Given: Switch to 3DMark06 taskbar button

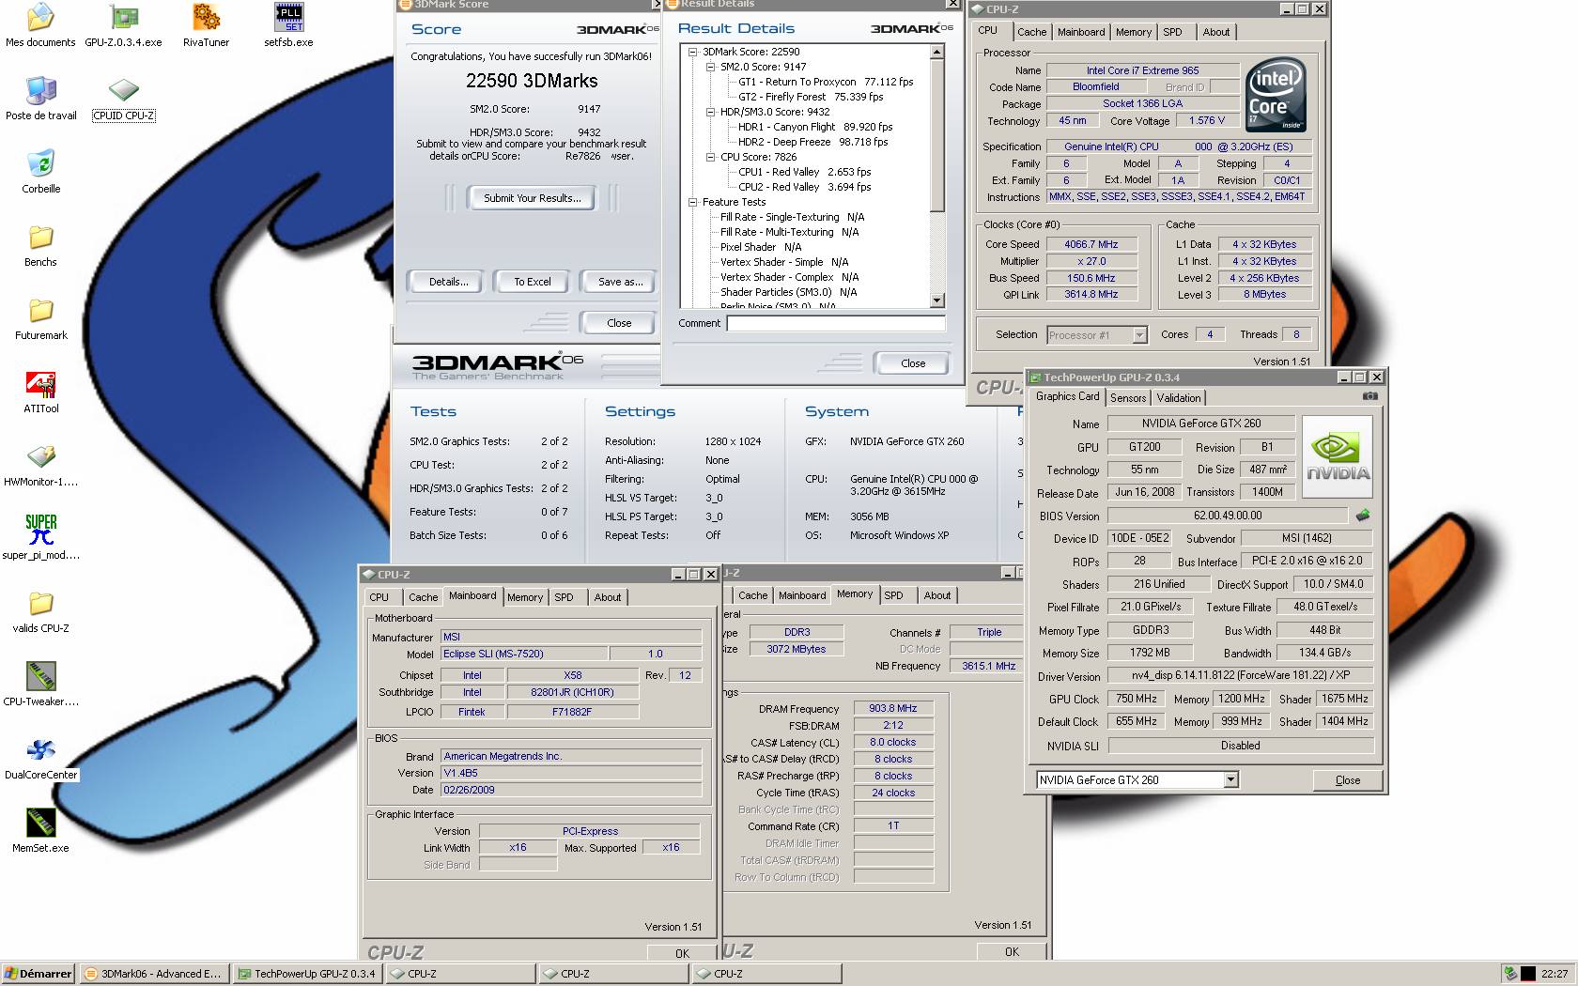Looking at the screenshot, I should [154, 974].
